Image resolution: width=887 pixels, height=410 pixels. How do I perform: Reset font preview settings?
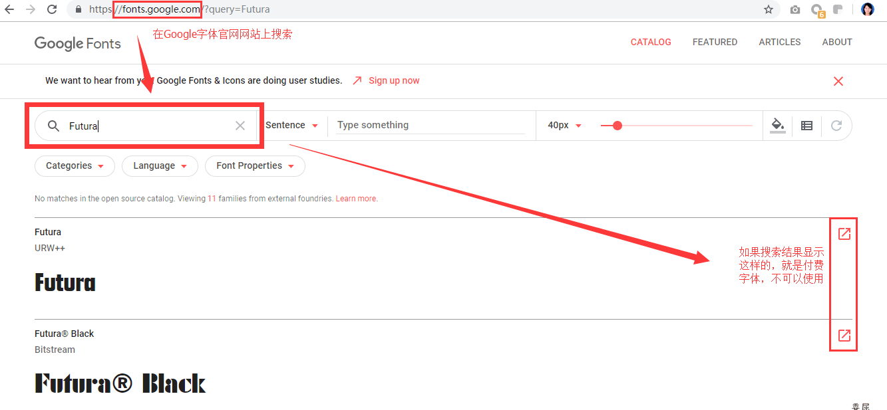[836, 125]
